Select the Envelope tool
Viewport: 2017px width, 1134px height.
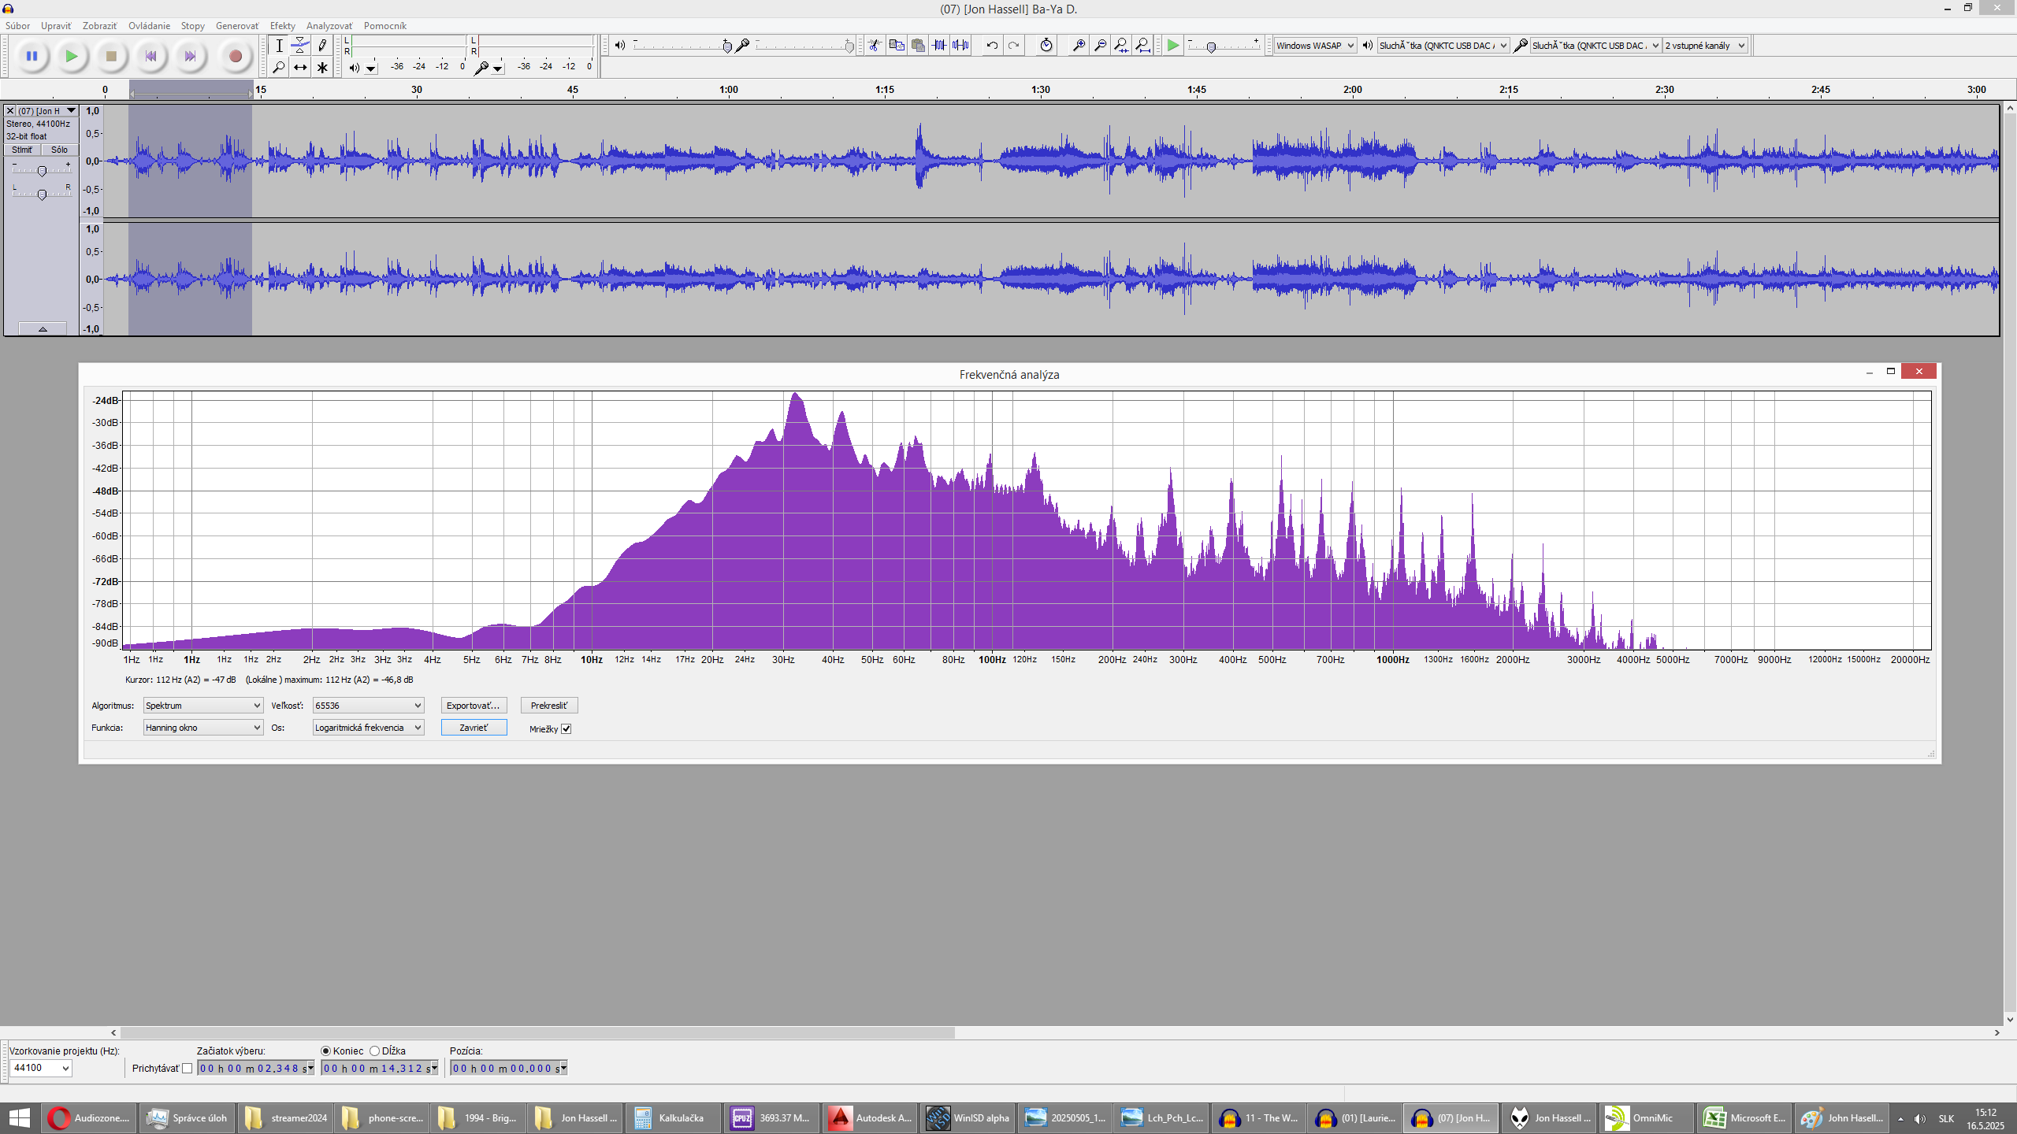pyautogui.click(x=300, y=46)
